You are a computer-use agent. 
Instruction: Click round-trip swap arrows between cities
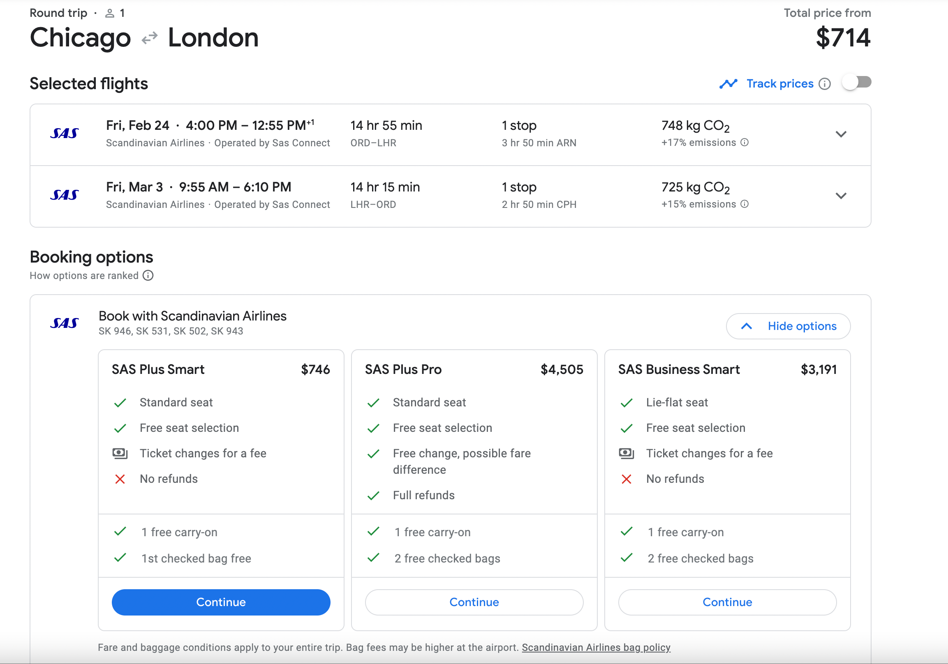click(x=150, y=38)
